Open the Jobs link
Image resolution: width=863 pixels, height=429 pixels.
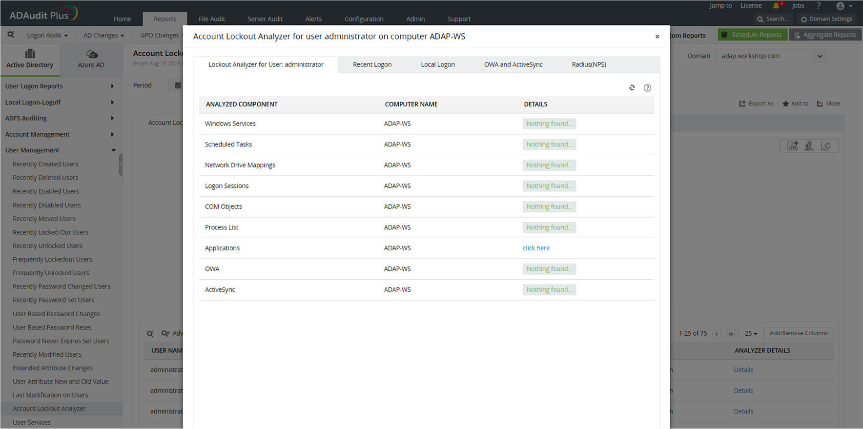coord(798,6)
